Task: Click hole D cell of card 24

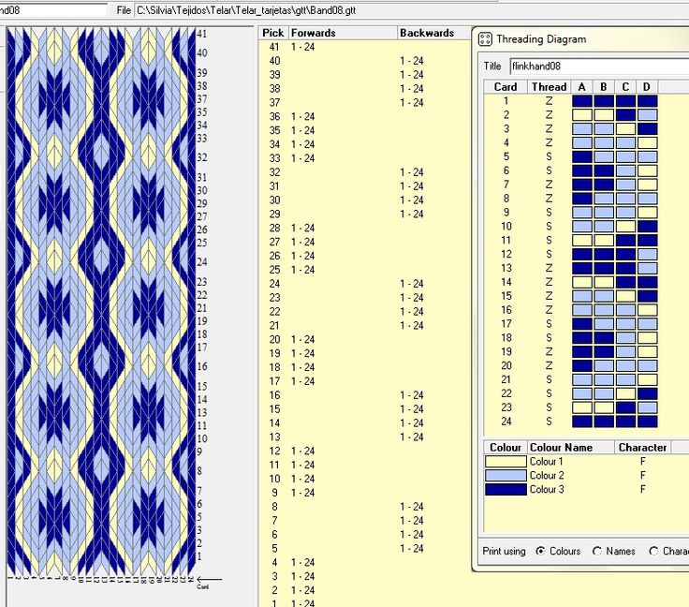Action: click(647, 422)
